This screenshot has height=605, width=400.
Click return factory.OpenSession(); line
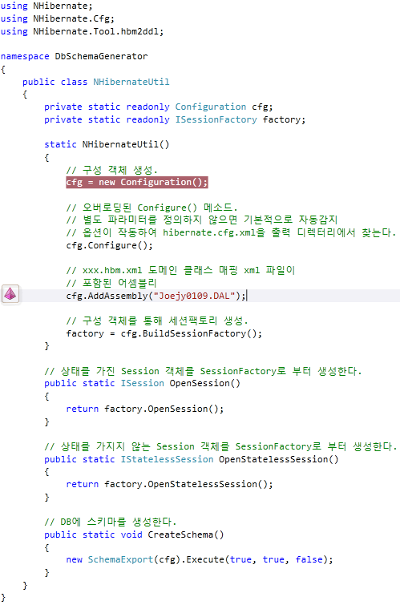[x=145, y=409]
